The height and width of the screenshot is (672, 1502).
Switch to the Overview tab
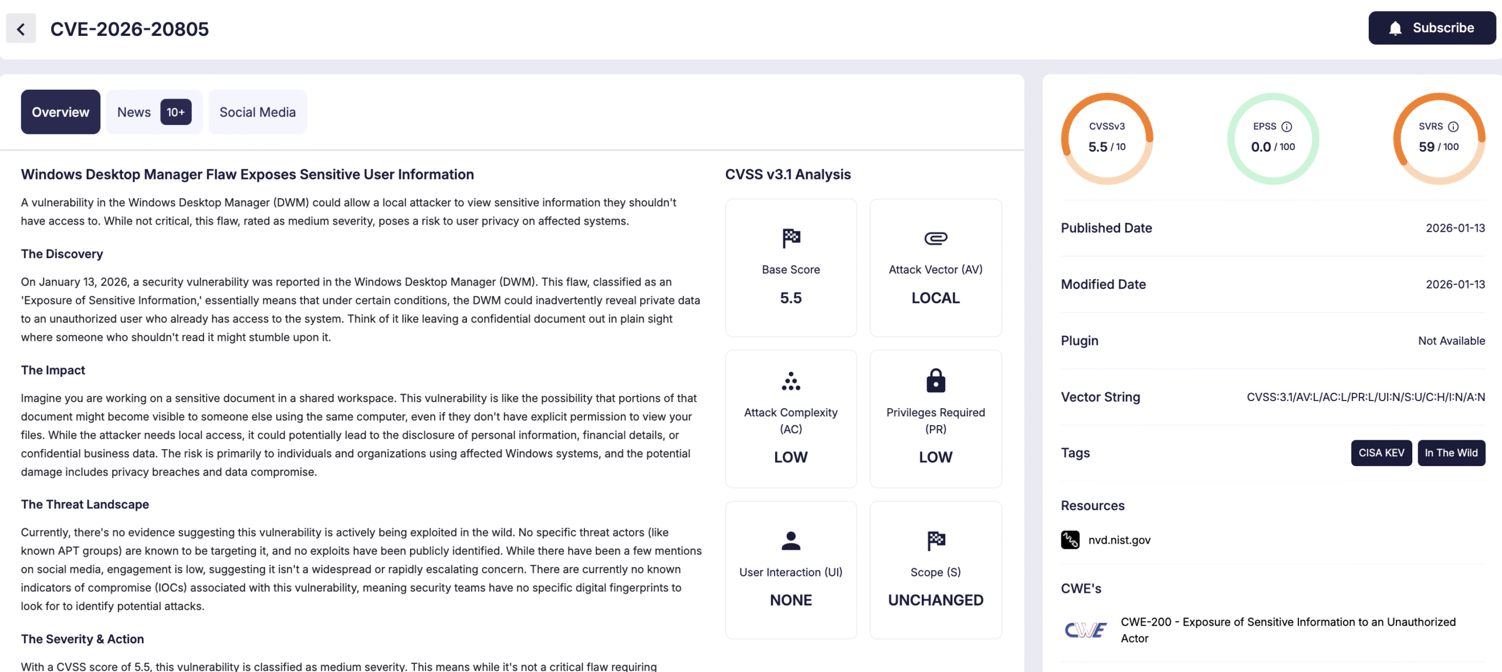pyautogui.click(x=60, y=112)
